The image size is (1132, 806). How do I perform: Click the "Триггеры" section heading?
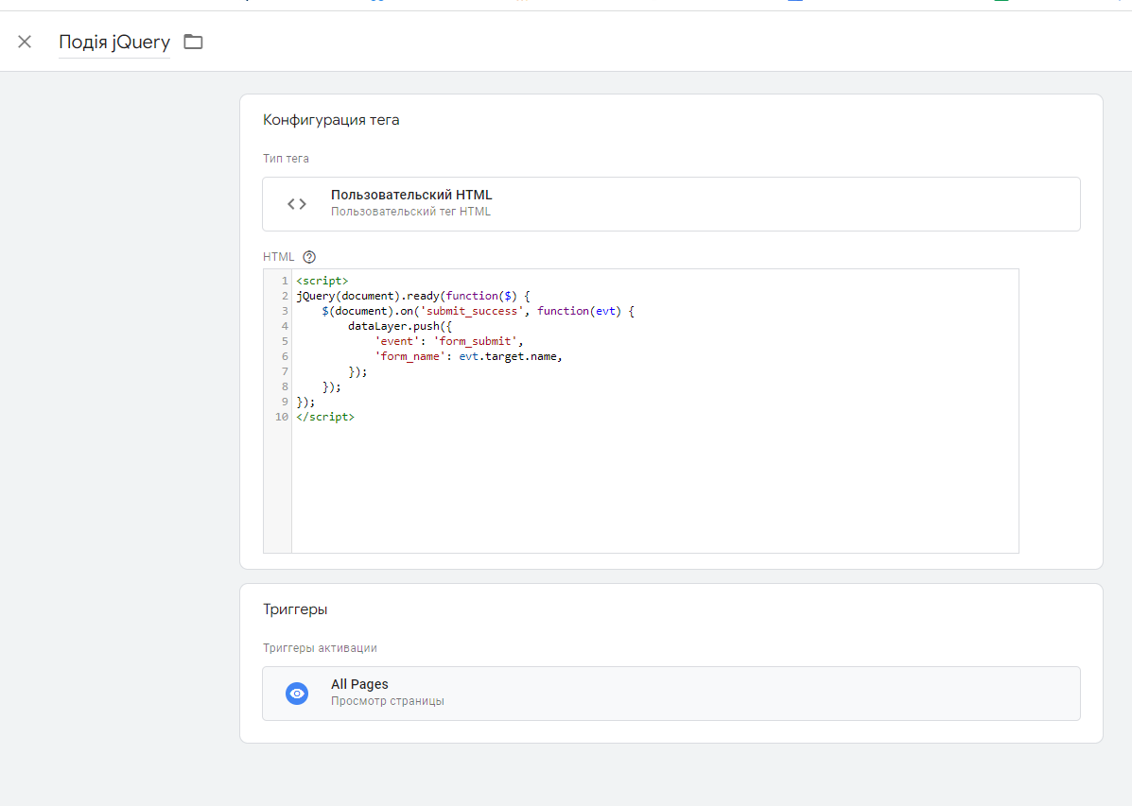point(295,609)
